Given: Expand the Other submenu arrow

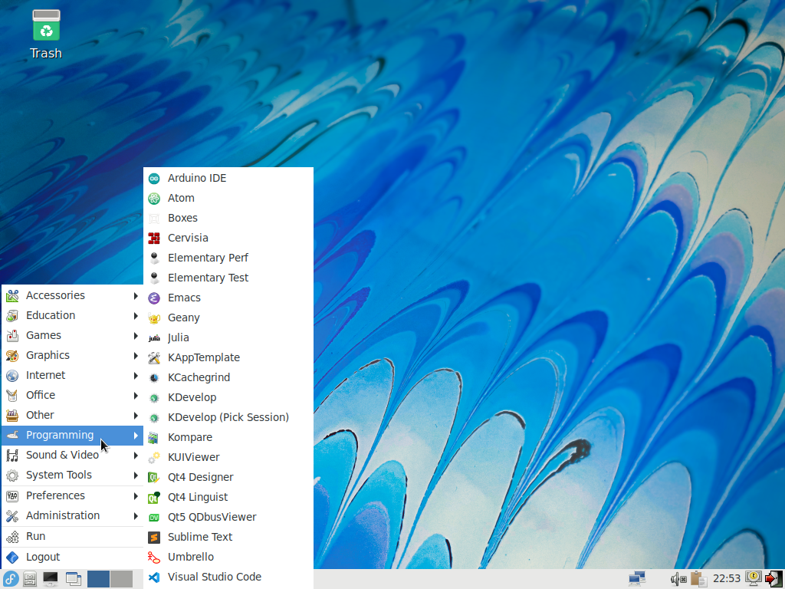Looking at the screenshot, I should tap(136, 415).
